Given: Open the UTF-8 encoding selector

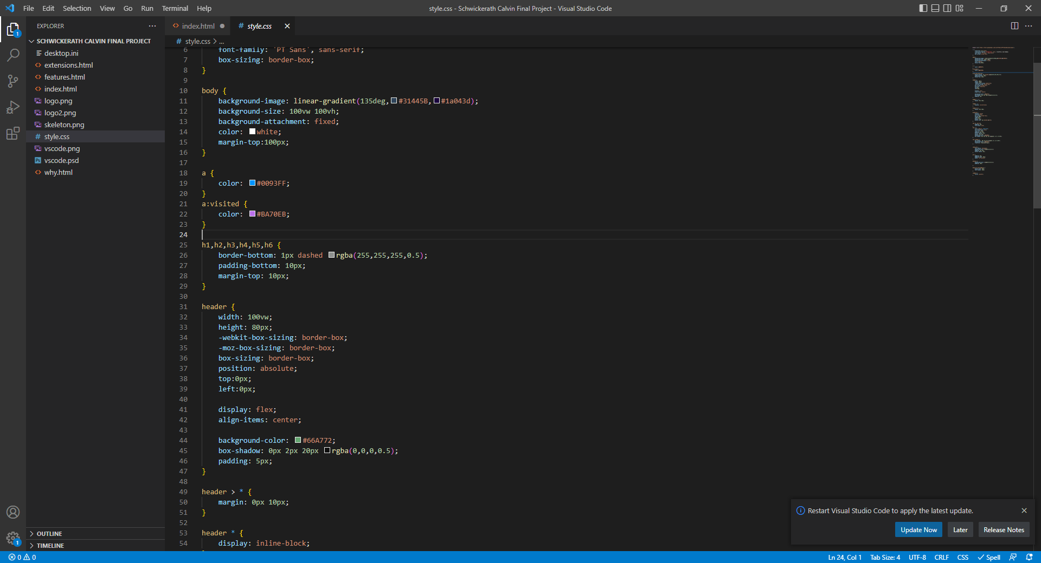Looking at the screenshot, I should (917, 557).
